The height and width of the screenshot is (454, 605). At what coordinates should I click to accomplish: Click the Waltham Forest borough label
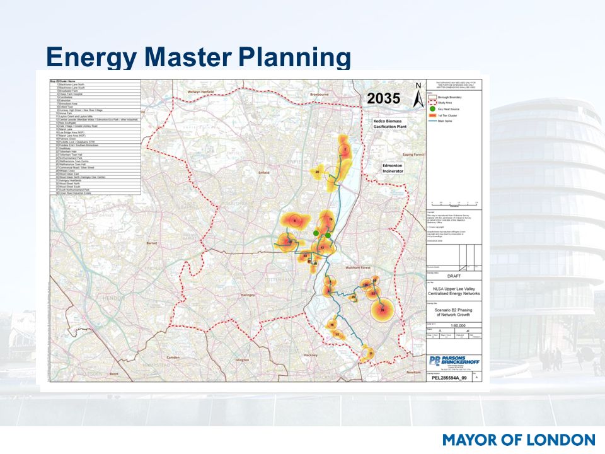[358, 267]
